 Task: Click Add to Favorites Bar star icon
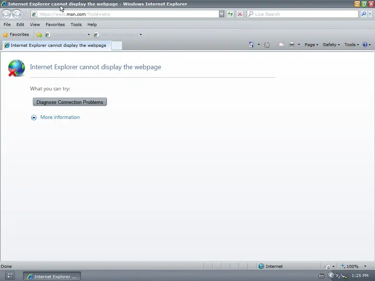coord(39,35)
